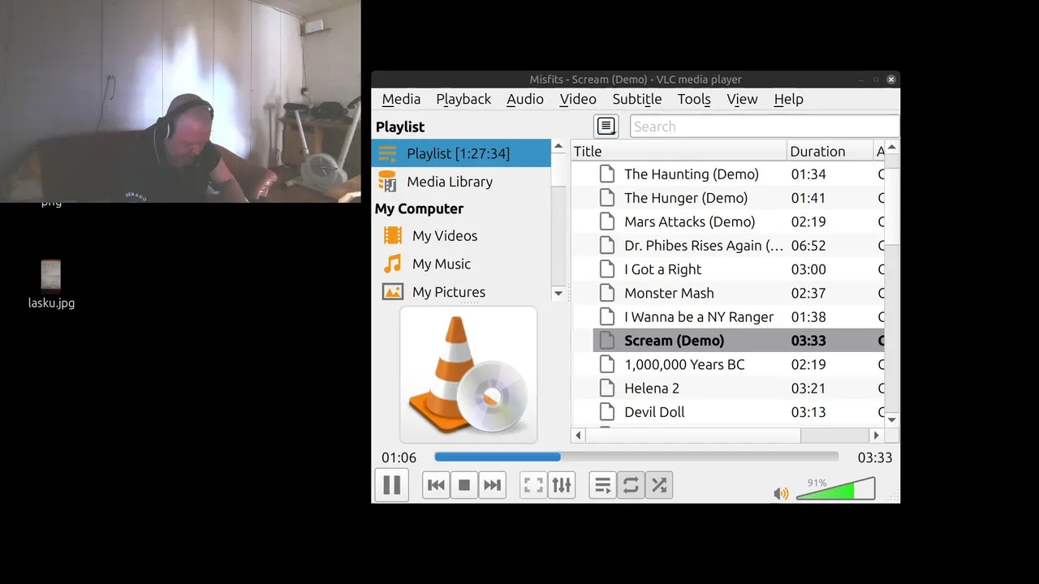Toggle the playlist view button
The height and width of the screenshot is (584, 1039).
(602, 485)
